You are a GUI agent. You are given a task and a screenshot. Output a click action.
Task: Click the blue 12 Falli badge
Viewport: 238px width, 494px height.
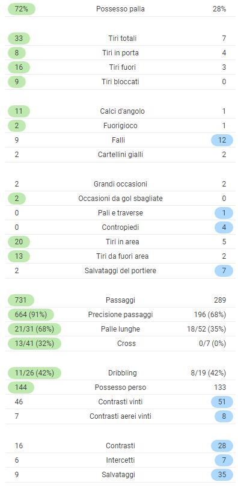[222, 140]
